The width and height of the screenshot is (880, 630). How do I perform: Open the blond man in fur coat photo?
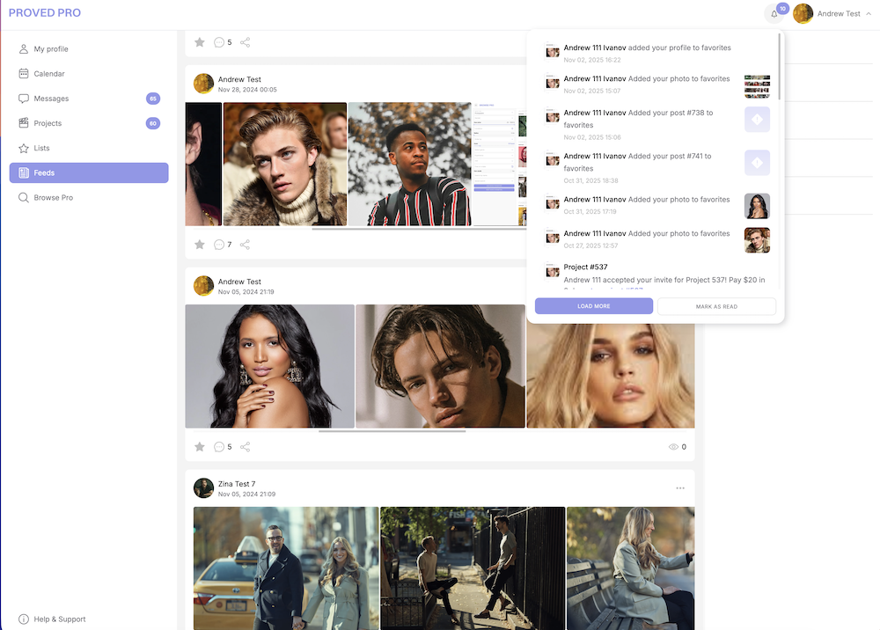285,164
